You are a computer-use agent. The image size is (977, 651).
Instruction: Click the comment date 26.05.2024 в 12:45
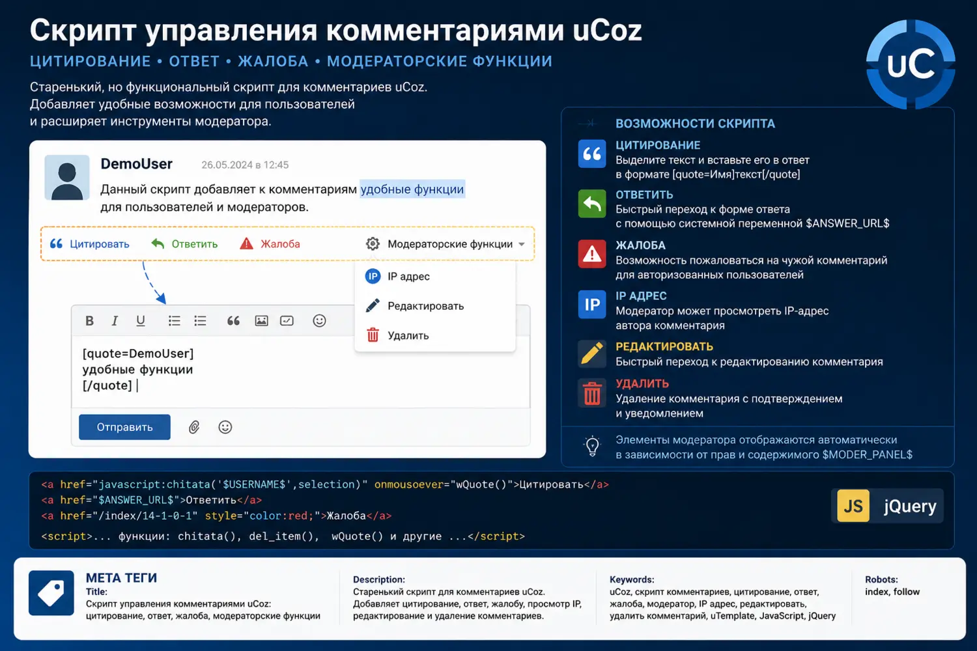245,165
